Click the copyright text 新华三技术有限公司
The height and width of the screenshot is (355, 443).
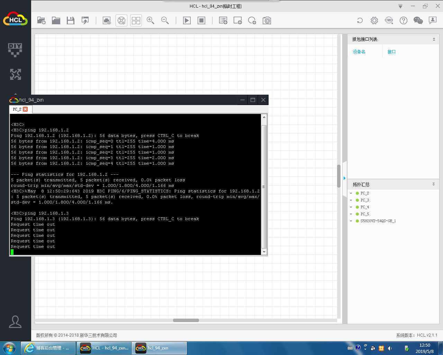tap(98, 335)
